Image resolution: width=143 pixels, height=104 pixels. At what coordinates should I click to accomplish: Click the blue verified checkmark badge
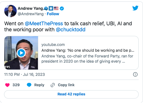click(x=62, y=9)
